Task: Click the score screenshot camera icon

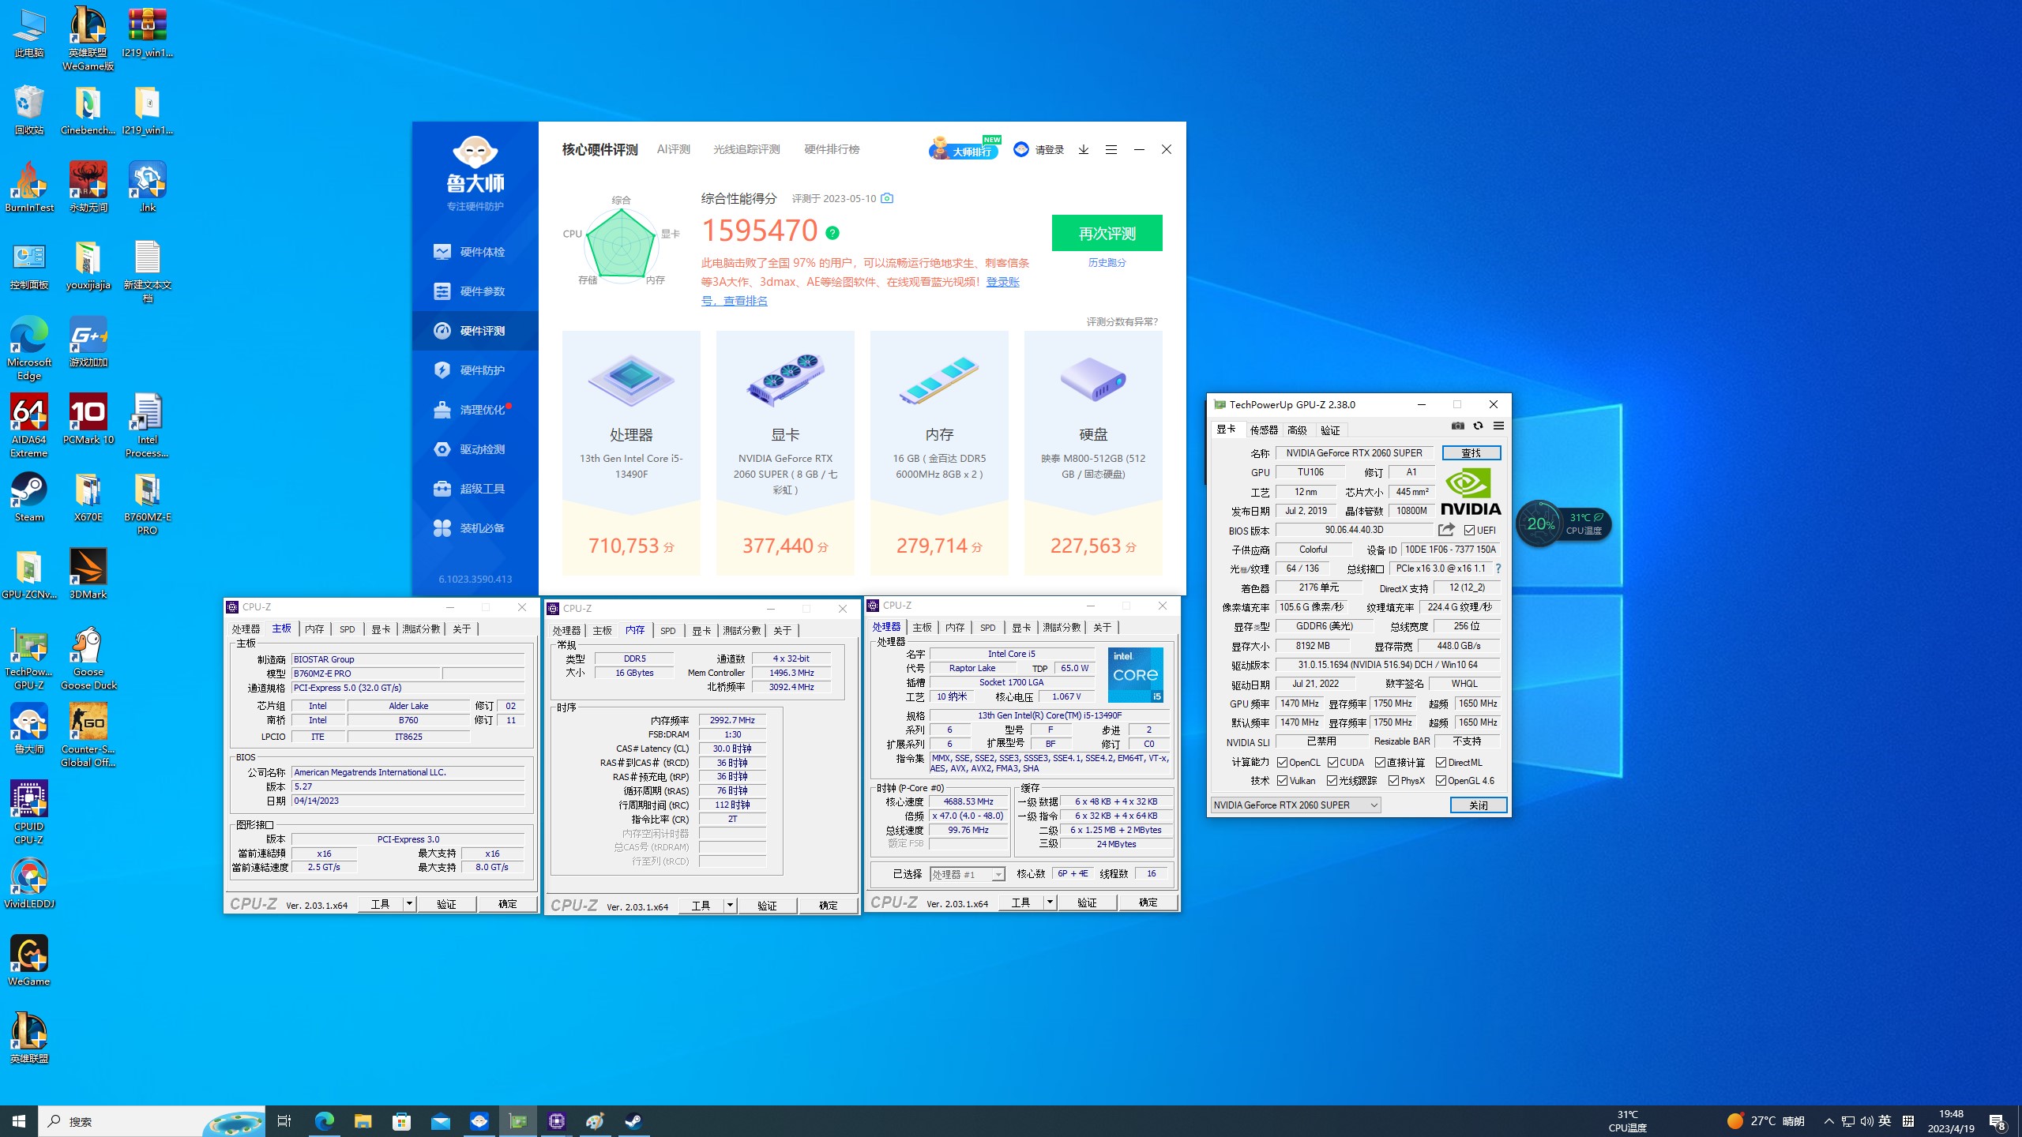Action: pyautogui.click(x=887, y=198)
